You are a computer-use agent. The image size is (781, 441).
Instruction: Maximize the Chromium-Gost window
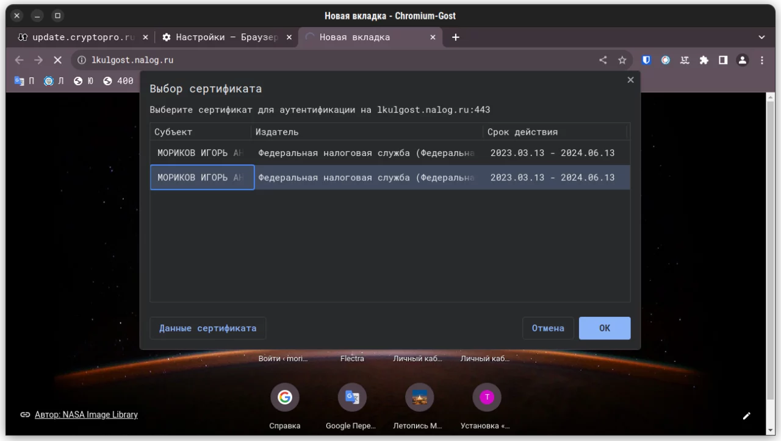coord(57,16)
